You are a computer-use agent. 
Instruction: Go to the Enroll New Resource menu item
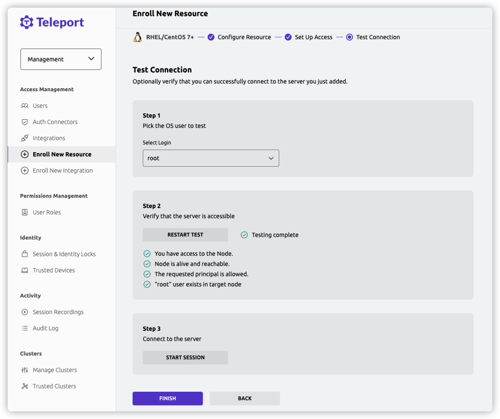(x=61, y=154)
